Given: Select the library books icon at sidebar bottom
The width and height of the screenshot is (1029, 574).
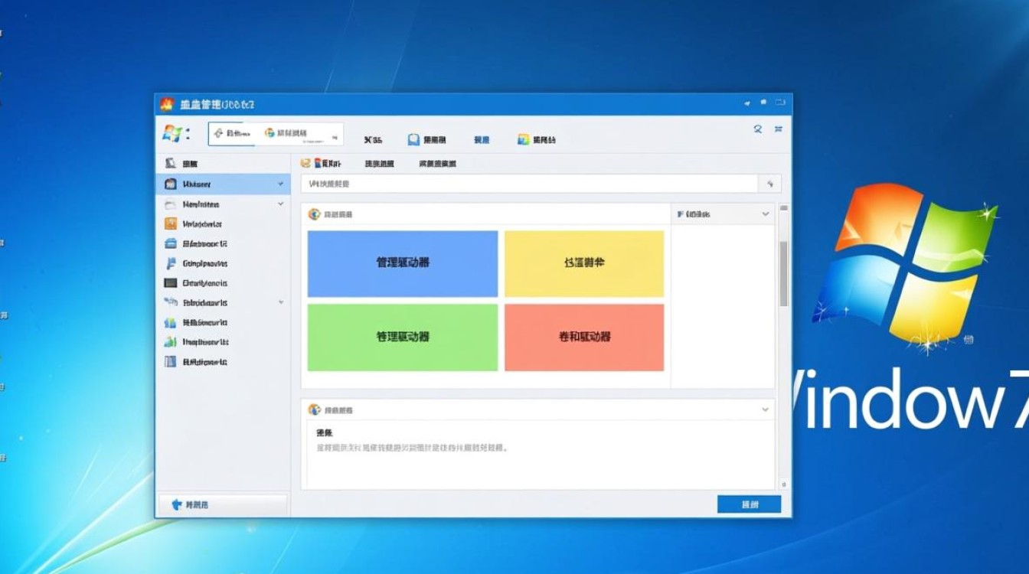Looking at the screenshot, I should pyautogui.click(x=171, y=362).
